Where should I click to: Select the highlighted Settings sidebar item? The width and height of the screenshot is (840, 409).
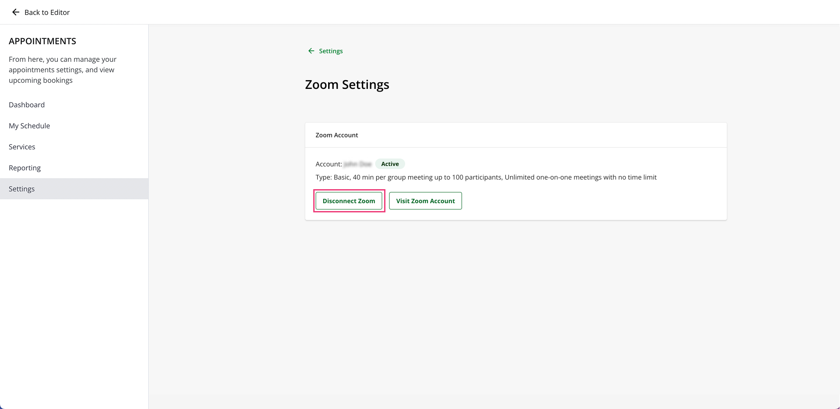(74, 189)
